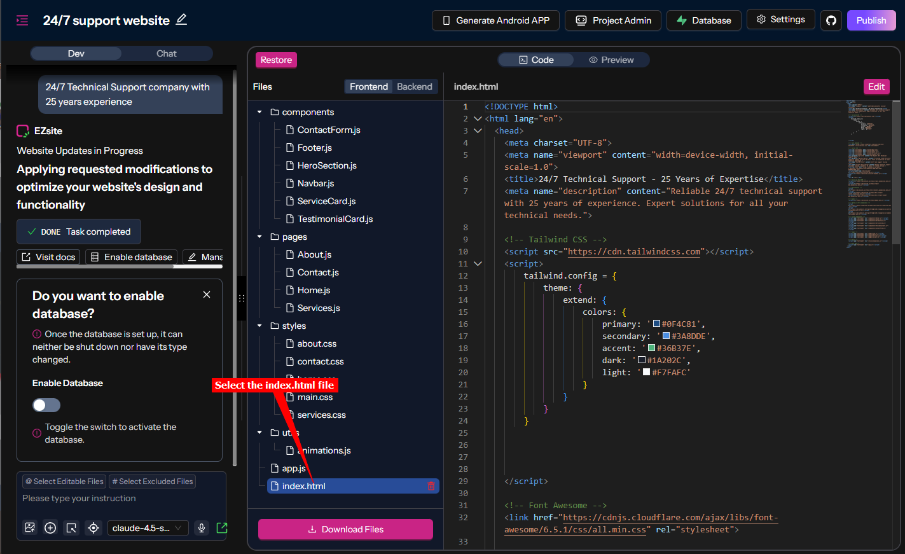This screenshot has width=905, height=554.
Task: Click the target element picker icon
Action: pos(93,528)
